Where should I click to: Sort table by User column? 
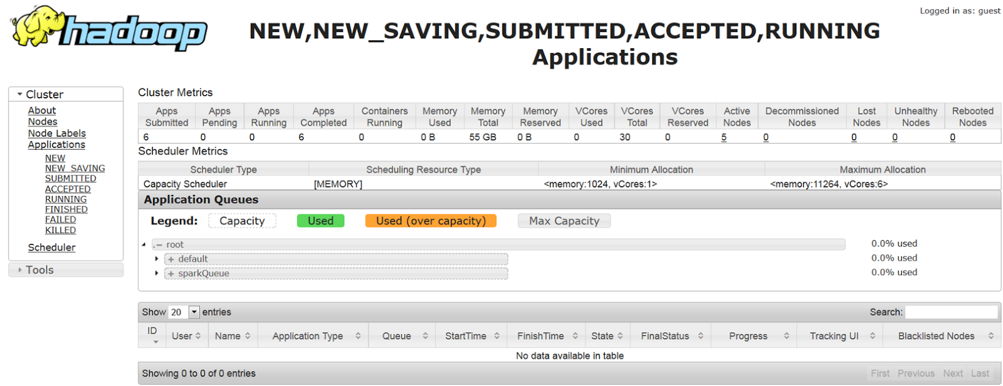point(186,336)
